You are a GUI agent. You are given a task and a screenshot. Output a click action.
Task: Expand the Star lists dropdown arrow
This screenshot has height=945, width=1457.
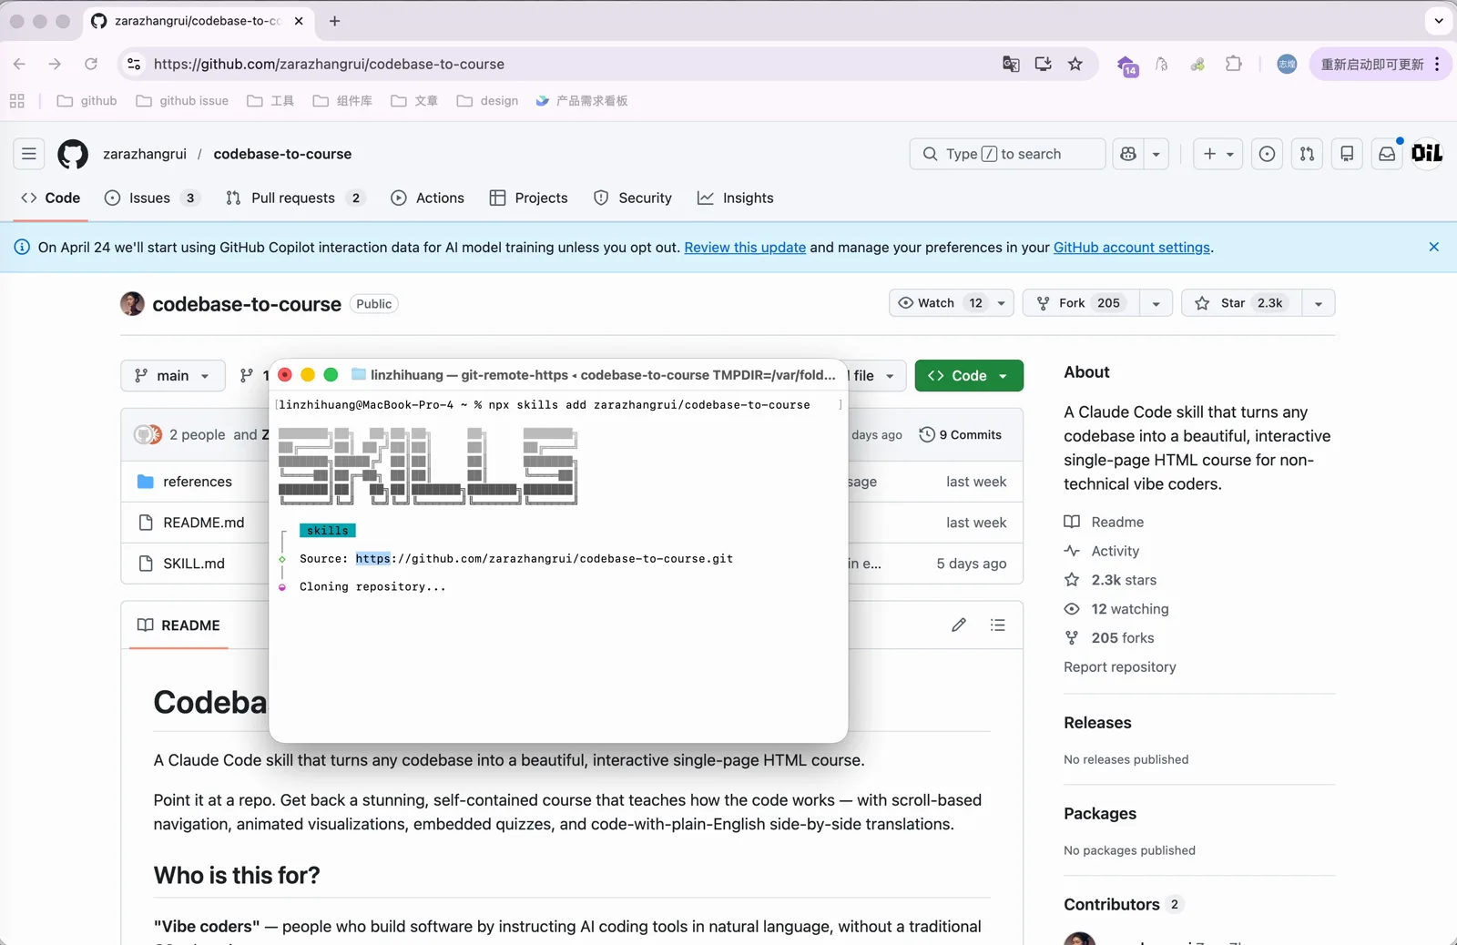point(1319,303)
